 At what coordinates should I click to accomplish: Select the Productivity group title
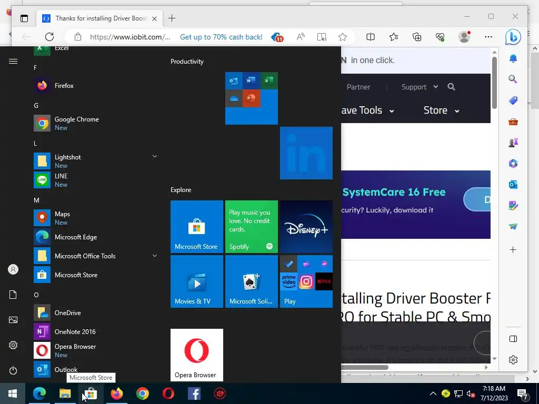point(187,62)
